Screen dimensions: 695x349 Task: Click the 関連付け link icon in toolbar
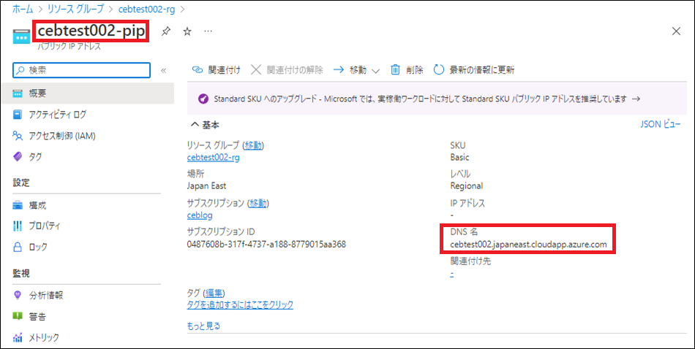[198, 70]
